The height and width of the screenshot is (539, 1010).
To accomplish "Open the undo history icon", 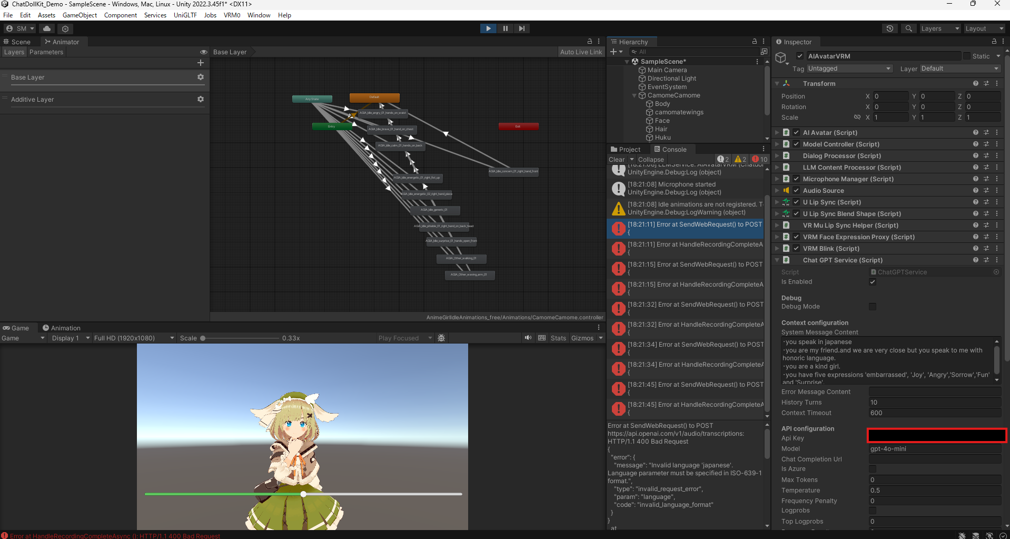I will [x=890, y=28].
